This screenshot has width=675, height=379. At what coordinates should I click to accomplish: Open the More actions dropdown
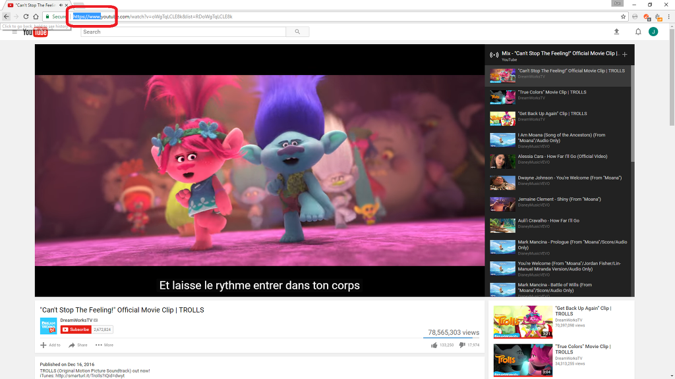click(105, 345)
